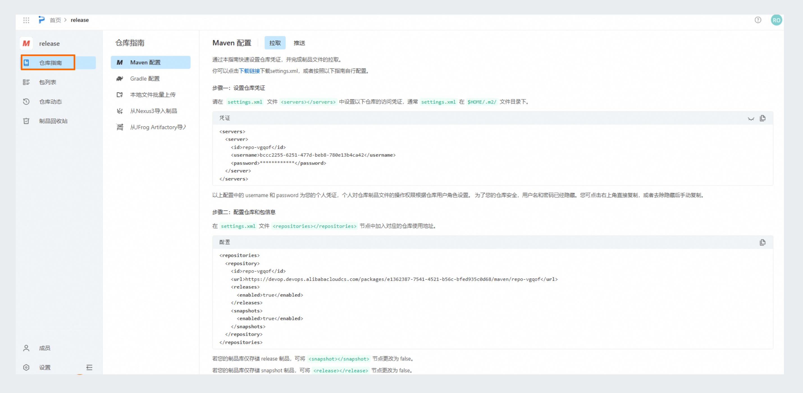803x393 pixels.
Task: Click the app grid launcher icon
Action: [26, 20]
